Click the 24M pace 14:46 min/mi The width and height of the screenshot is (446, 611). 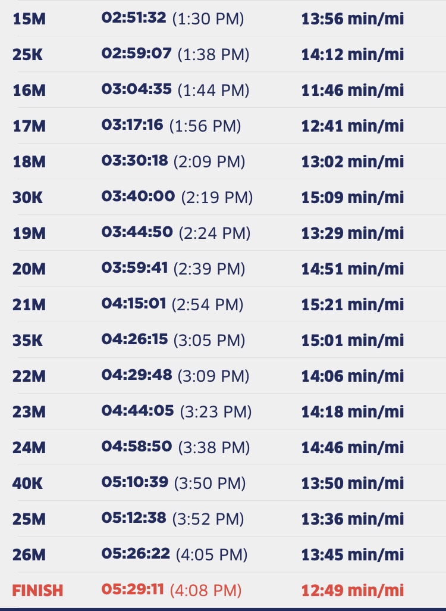(352, 447)
